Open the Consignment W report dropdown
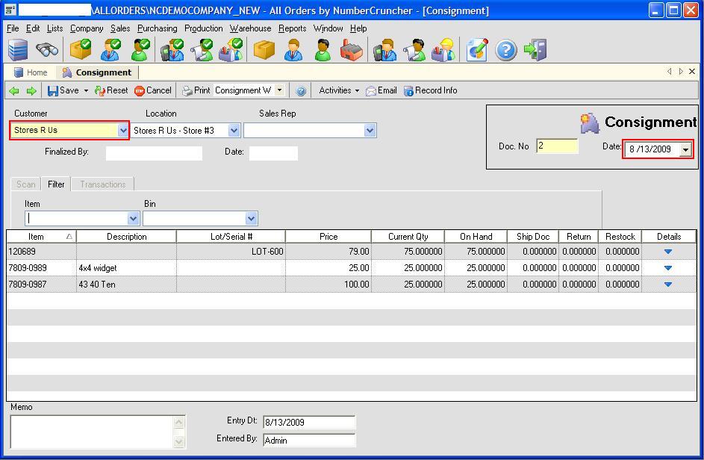This screenshot has width=704, height=460. (280, 90)
